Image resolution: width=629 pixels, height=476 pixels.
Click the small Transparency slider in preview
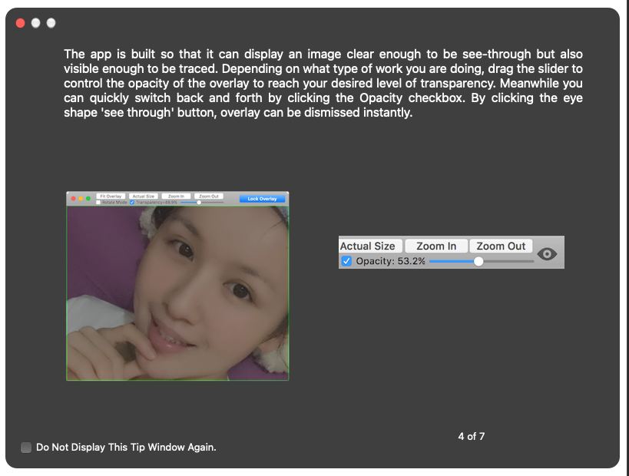(x=199, y=203)
